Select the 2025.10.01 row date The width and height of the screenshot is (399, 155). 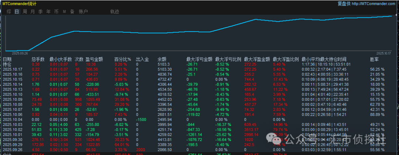pos(12,134)
